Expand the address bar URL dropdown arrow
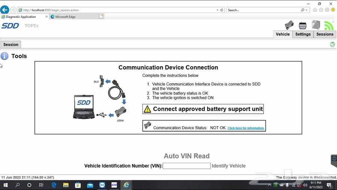The image size is (337, 190). tap(217, 10)
